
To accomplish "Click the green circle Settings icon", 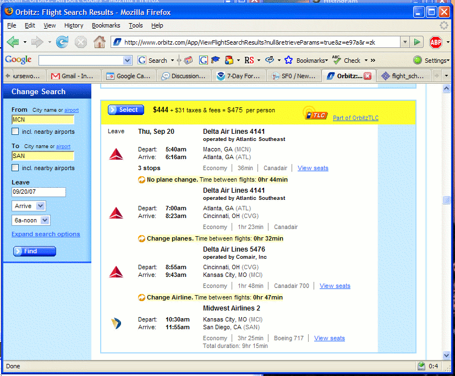I will [x=418, y=60].
